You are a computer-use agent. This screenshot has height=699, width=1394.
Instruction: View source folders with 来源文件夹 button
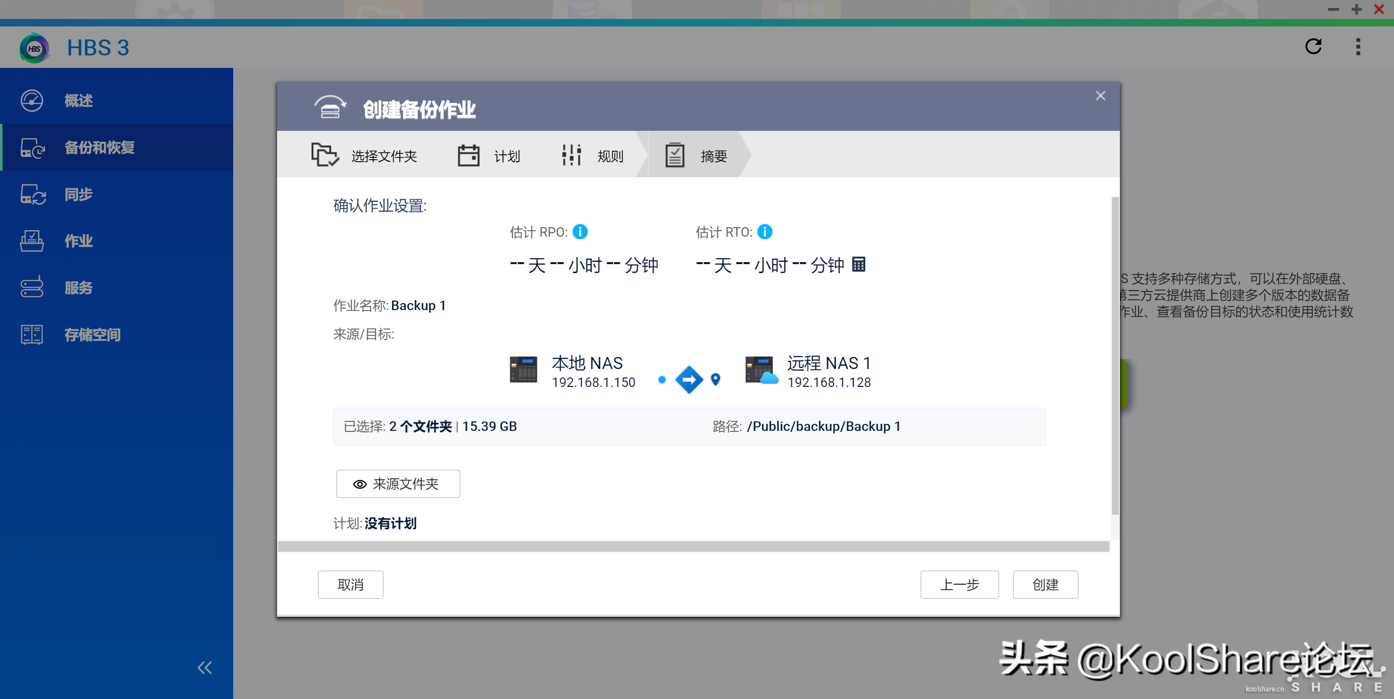point(398,484)
